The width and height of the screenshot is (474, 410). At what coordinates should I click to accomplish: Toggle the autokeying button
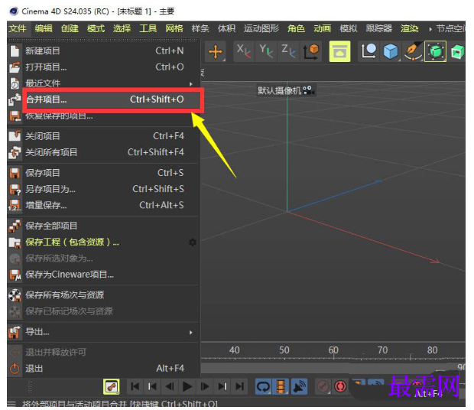(341, 387)
